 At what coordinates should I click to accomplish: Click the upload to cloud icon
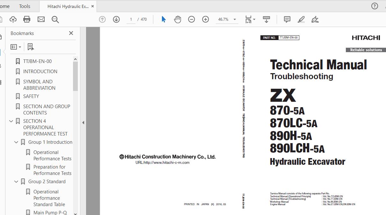coord(13,19)
